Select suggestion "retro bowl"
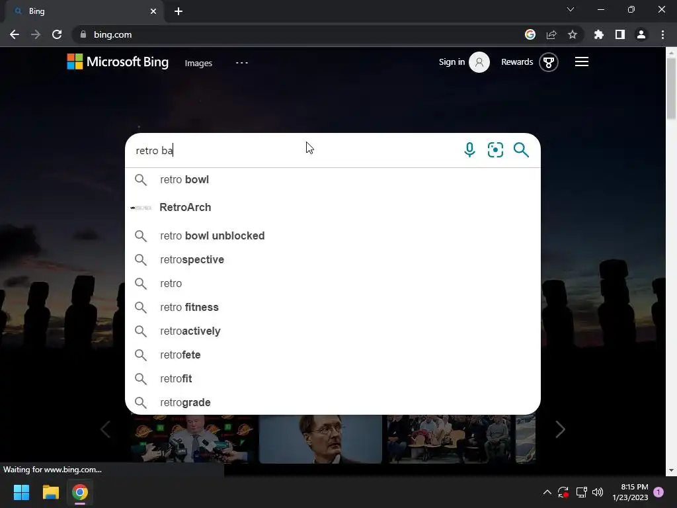Image resolution: width=677 pixels, height=508 pixels. (x=333, y=180)
